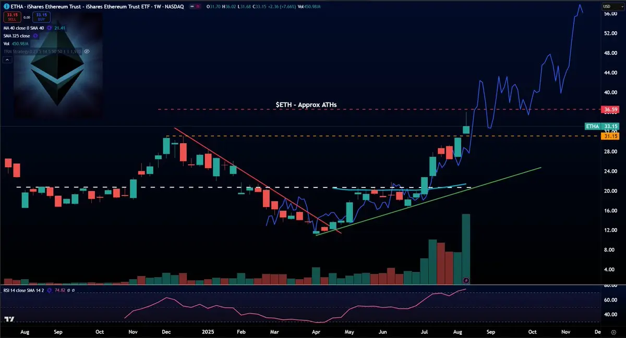Click the '$ETH - Approx ATHs' text annotation

coord(306,105)
